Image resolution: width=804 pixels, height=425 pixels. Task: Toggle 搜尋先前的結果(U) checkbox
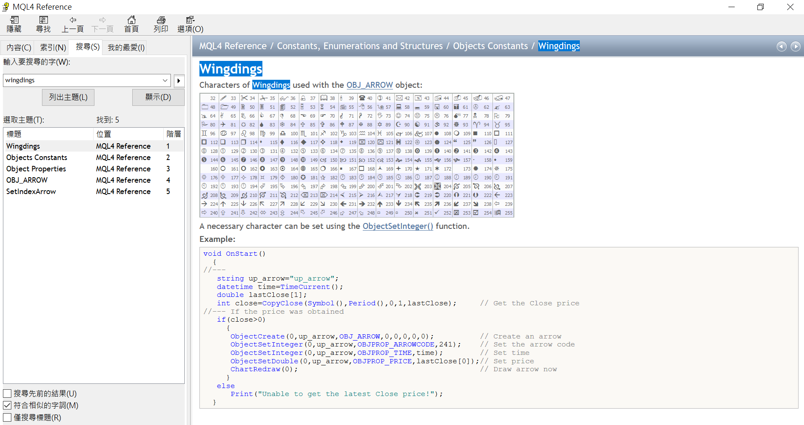[x=7, y=394]
